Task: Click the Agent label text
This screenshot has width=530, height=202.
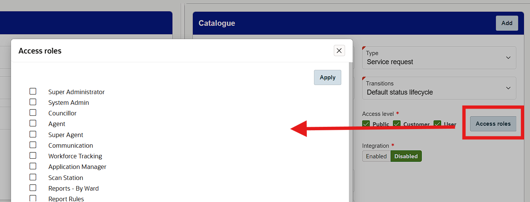Action: click(57, 124)
